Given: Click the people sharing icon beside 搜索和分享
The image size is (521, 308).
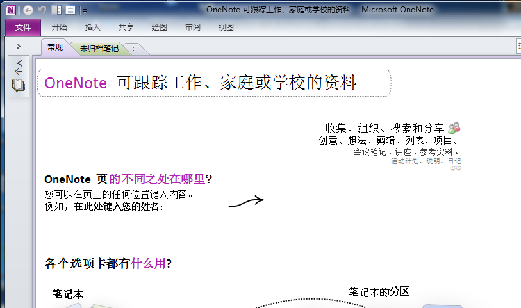Looking at the screenshot, I should [454, 128].
